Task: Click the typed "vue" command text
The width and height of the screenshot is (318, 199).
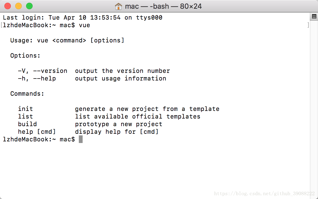Action: coord(84,25)
